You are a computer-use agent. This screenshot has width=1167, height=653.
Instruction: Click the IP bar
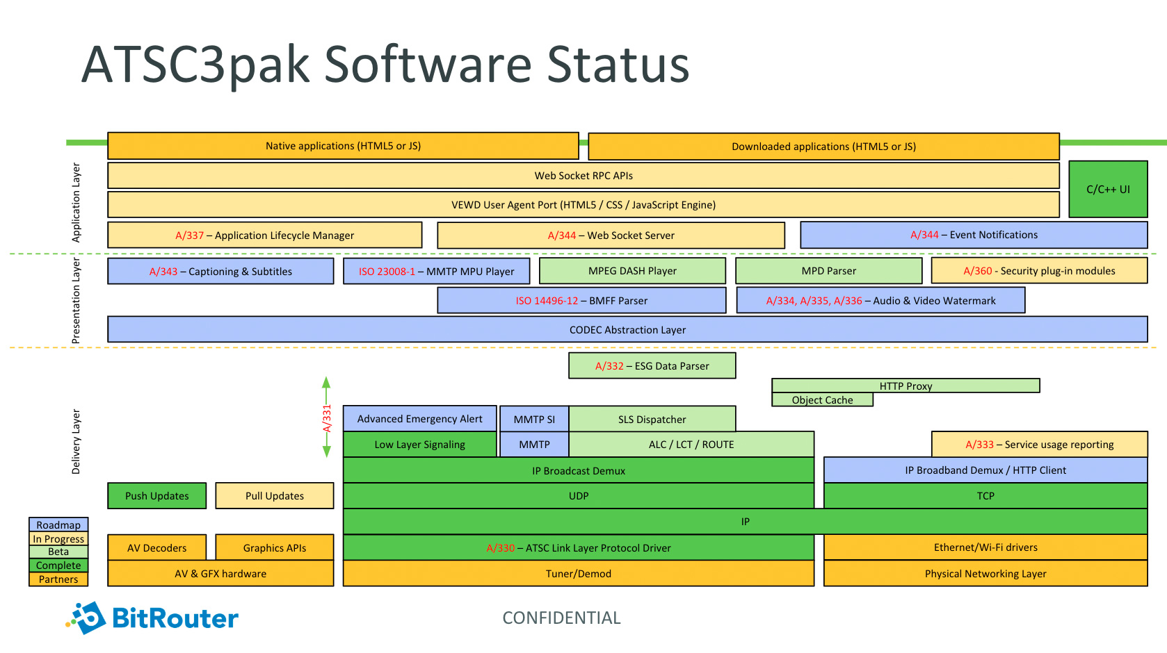pyautogui.click(x=746, y=521)
